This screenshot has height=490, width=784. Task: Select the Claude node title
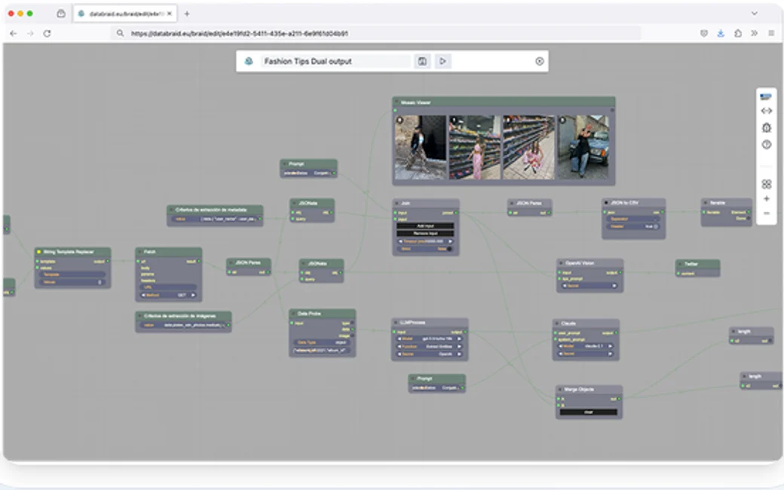coord(568,323)
